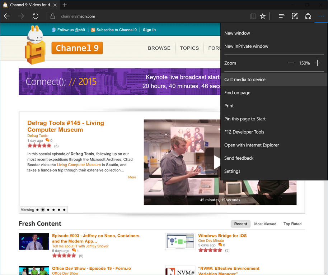Select the fourth carousel dot
Viewport: 328px width, 275px height.
coord(53,210)
